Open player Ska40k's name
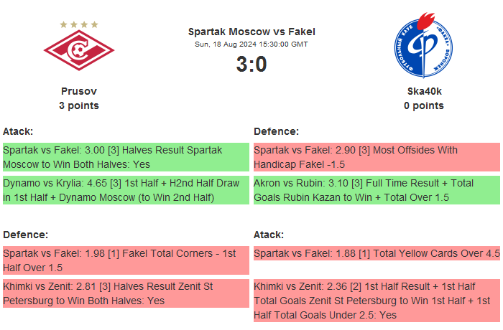The image size is (503, 330). point(424,91)
